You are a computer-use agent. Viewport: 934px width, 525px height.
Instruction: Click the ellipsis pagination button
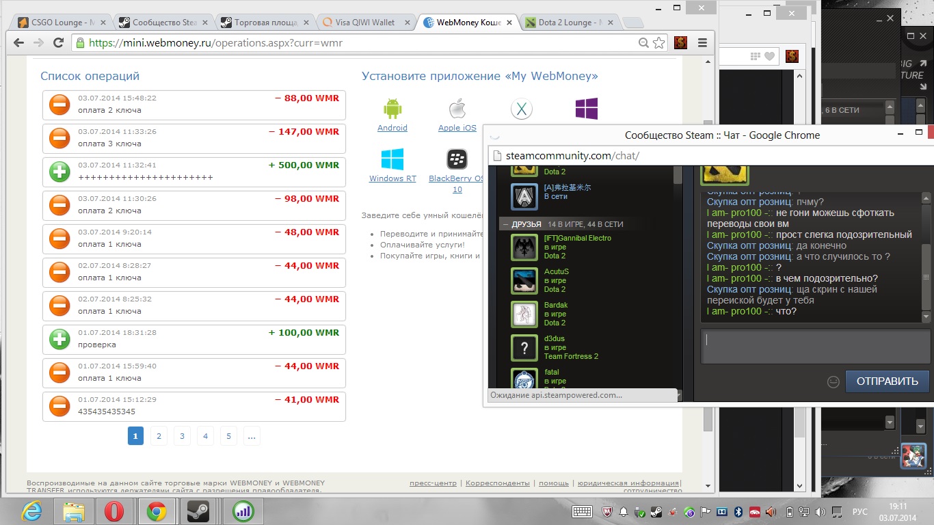pyautogui.click(x=252, y=435)
